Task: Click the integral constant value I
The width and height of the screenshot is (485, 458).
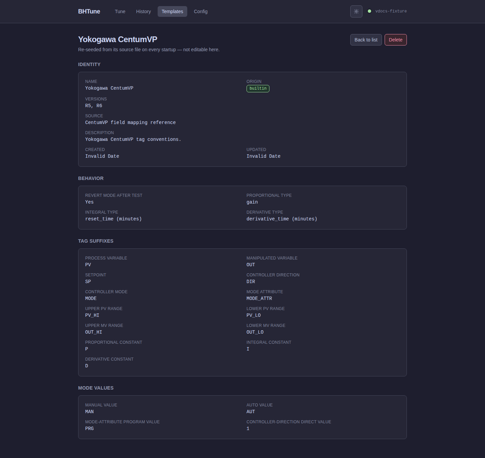Action: 248,349
